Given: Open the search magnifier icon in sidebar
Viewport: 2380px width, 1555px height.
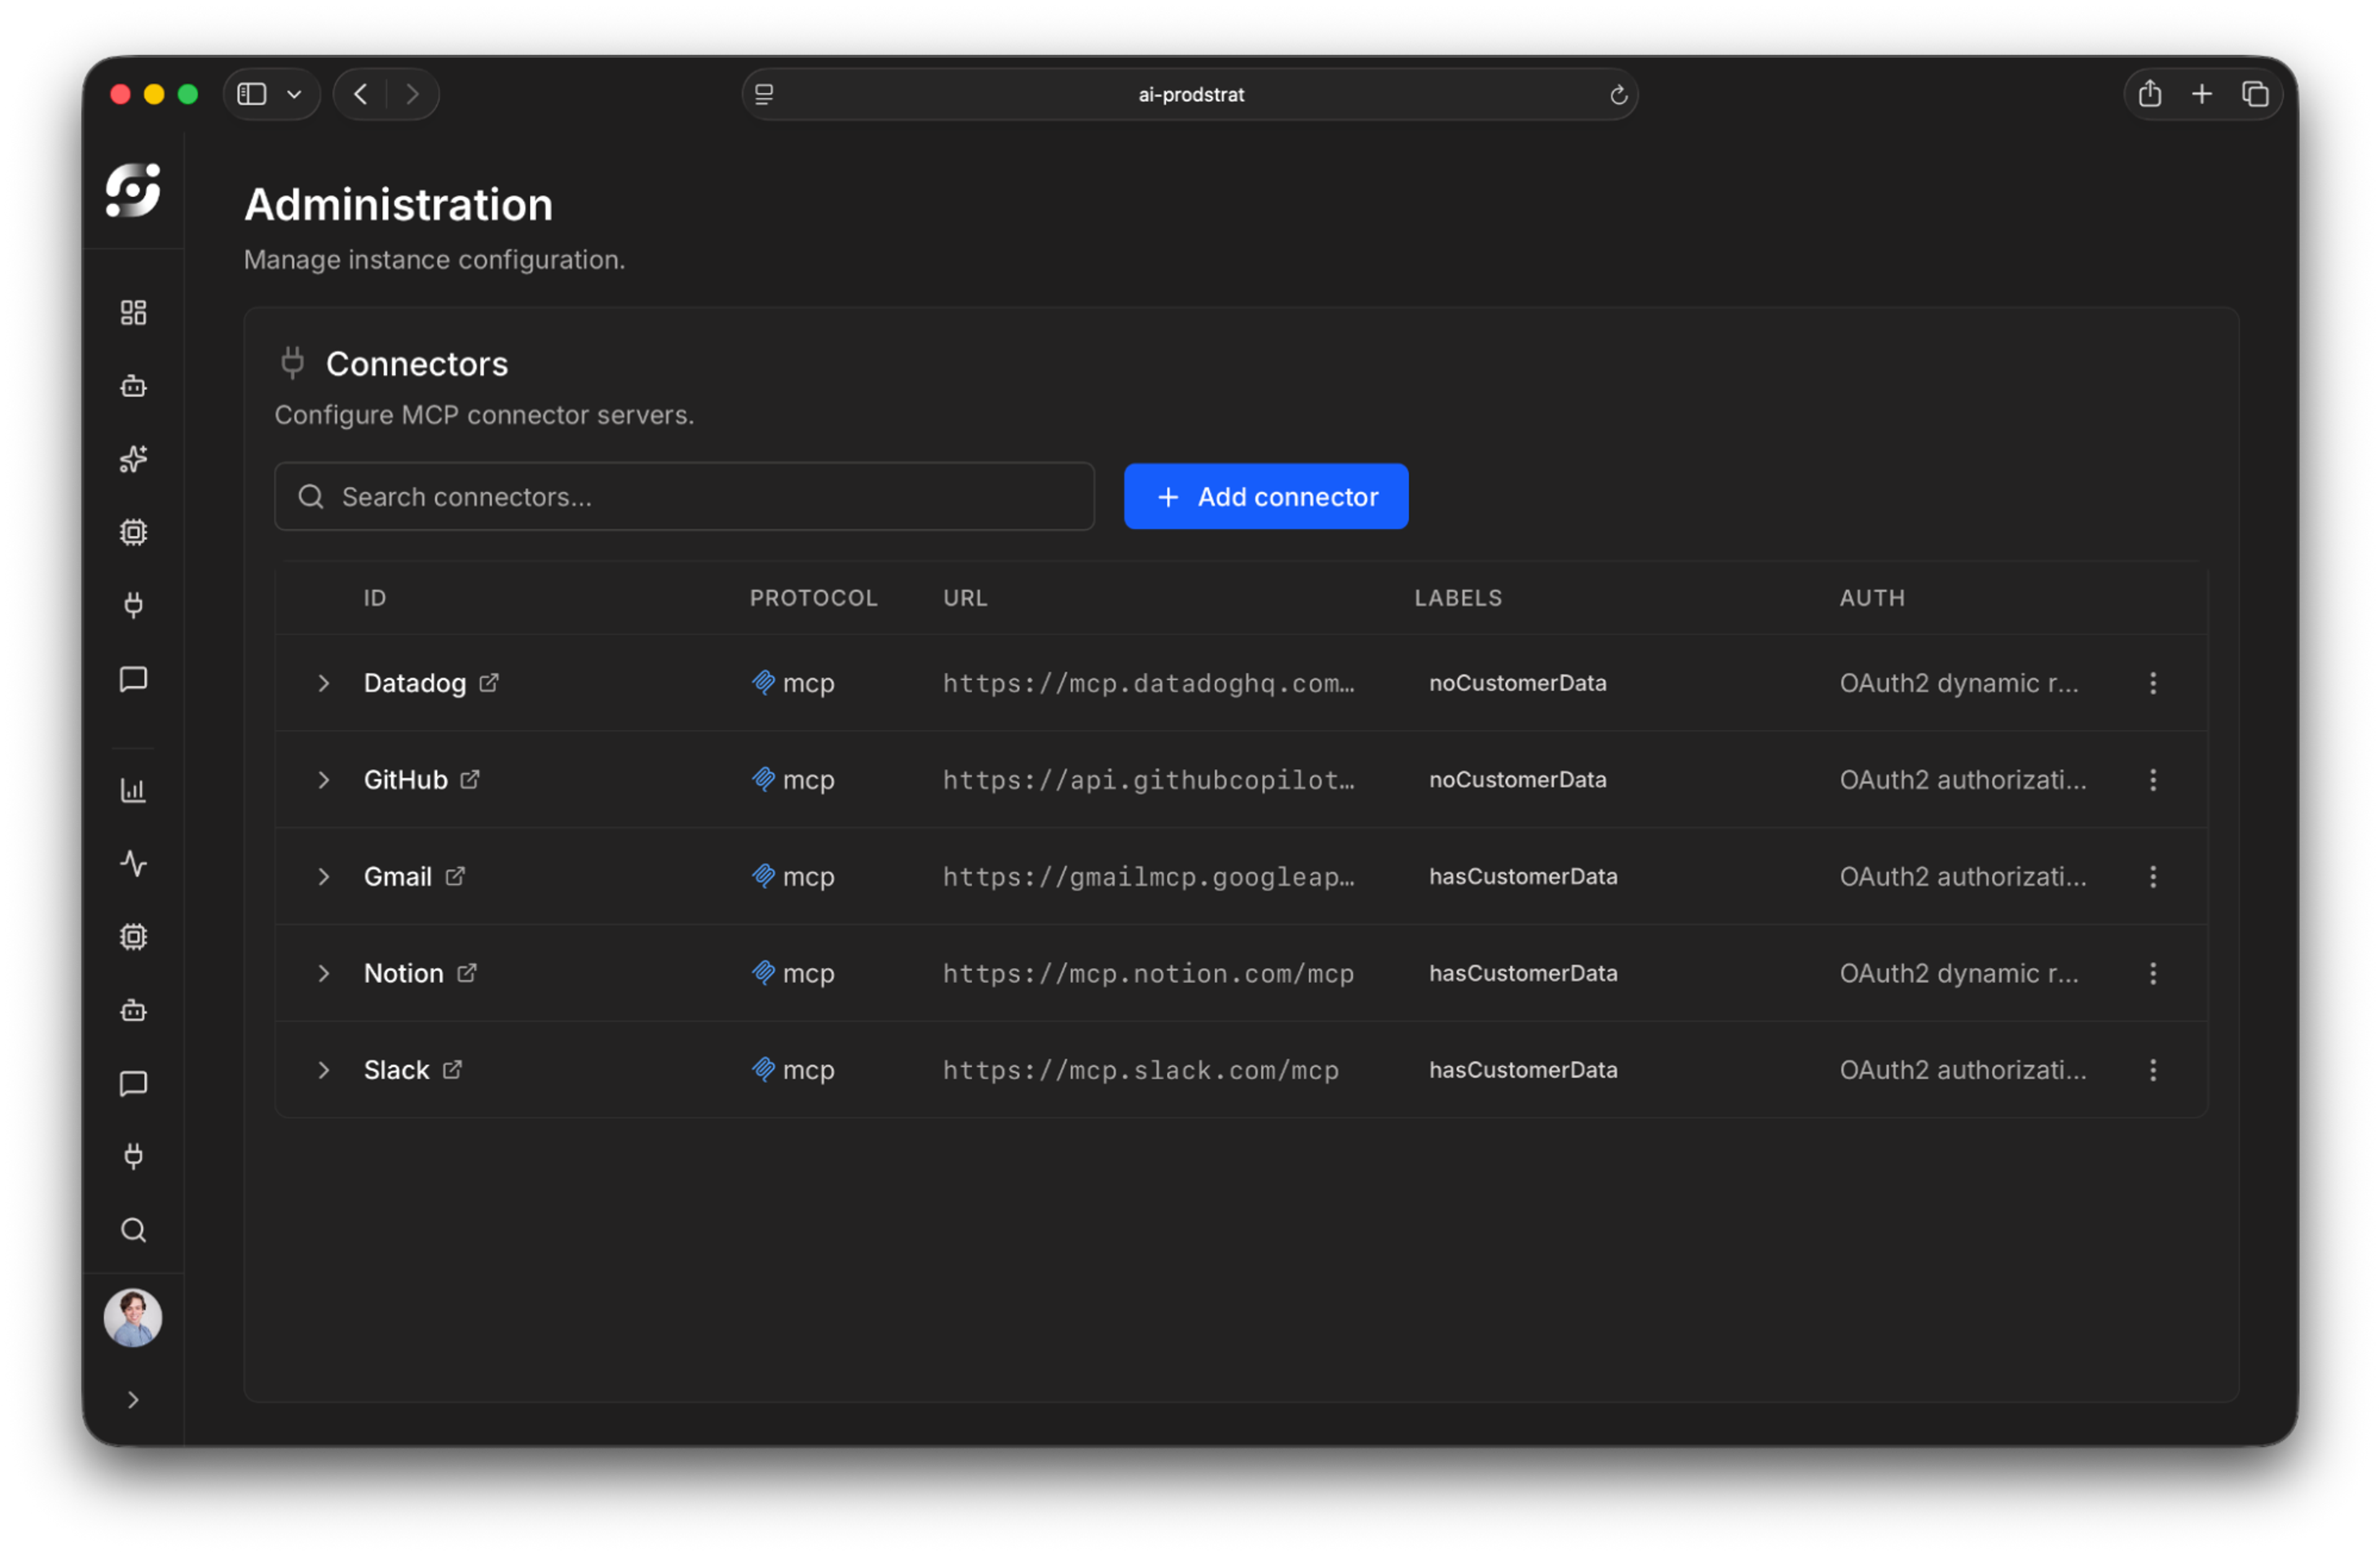Looking at the screenshot, I should click(133, 1230).
